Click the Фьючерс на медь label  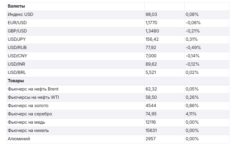(x=26, y=122)
